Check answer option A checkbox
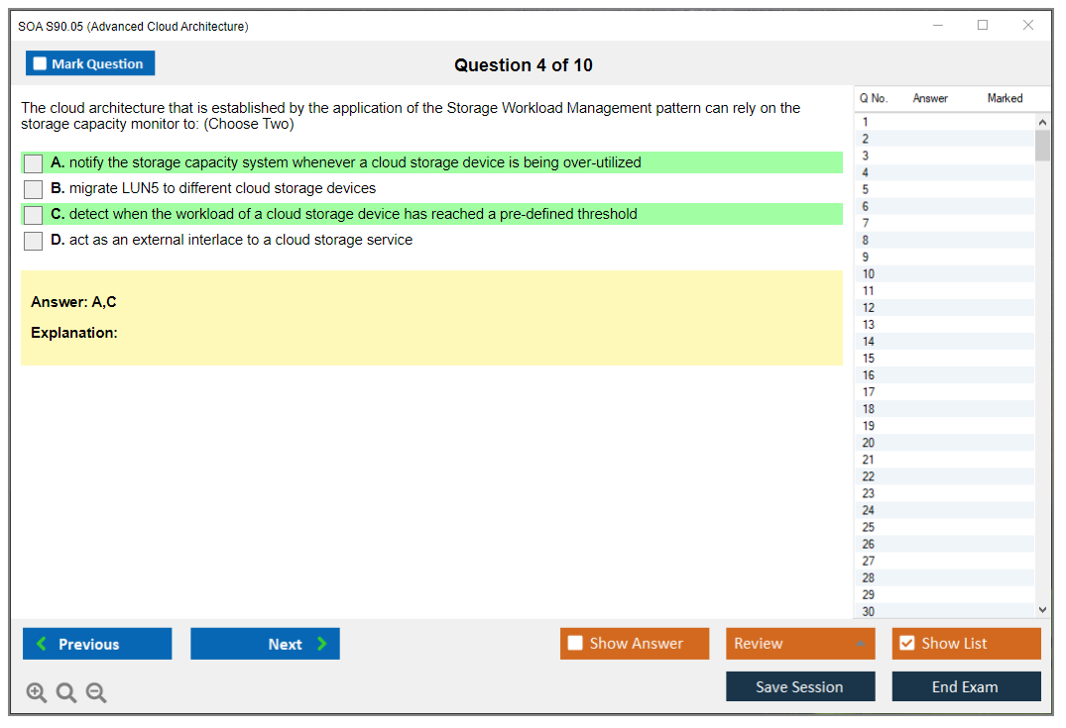 coord(34,163)
